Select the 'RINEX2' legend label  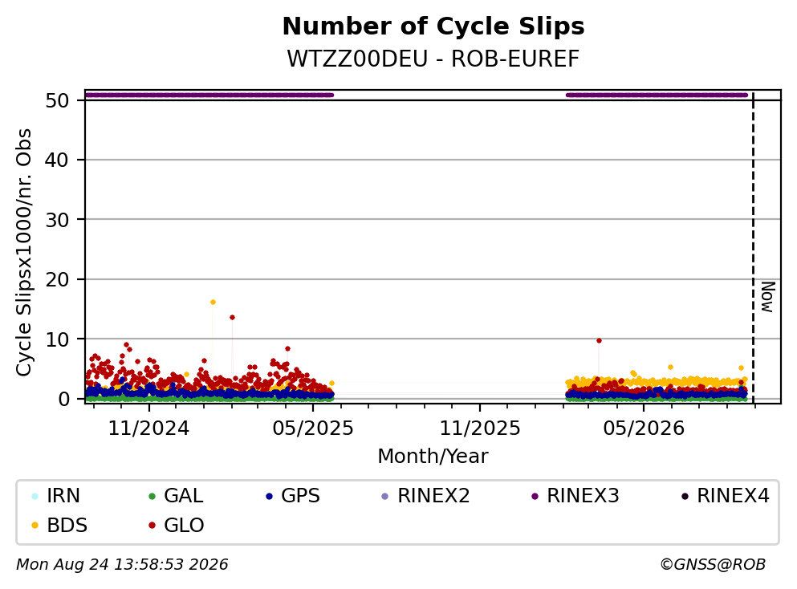[433, 496]
